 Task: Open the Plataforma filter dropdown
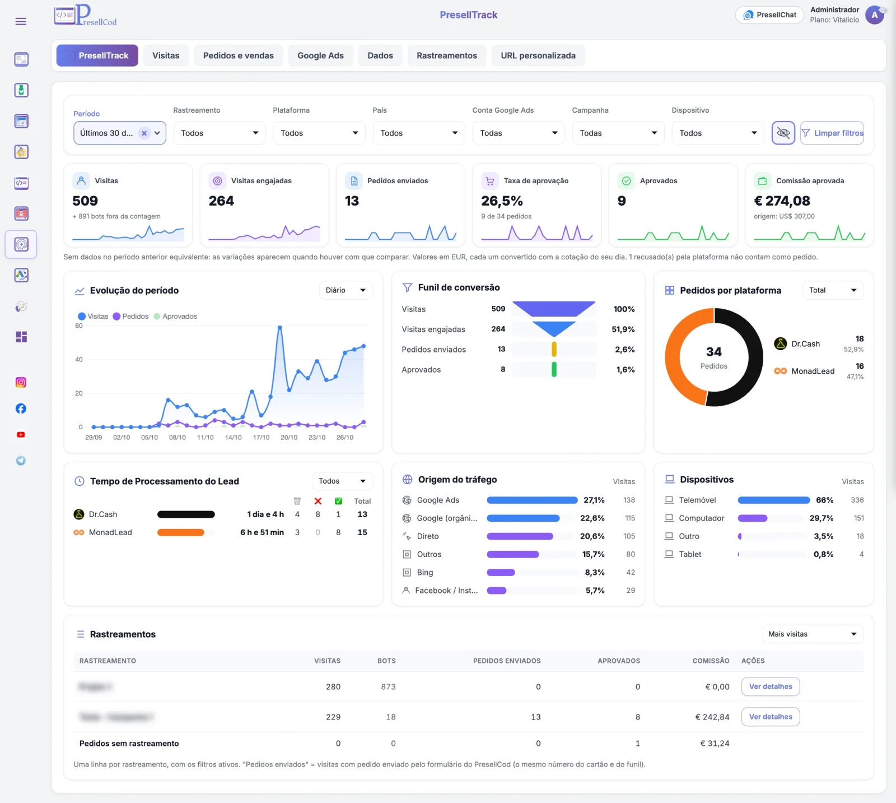tap(319, 133)
